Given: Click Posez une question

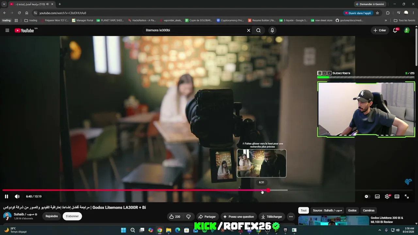Looking at the screenshot, I should click(238, 217).
